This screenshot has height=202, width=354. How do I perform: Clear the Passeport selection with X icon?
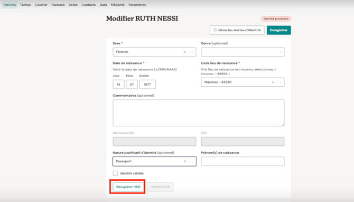pyautogui.click(x=185, y=161)
